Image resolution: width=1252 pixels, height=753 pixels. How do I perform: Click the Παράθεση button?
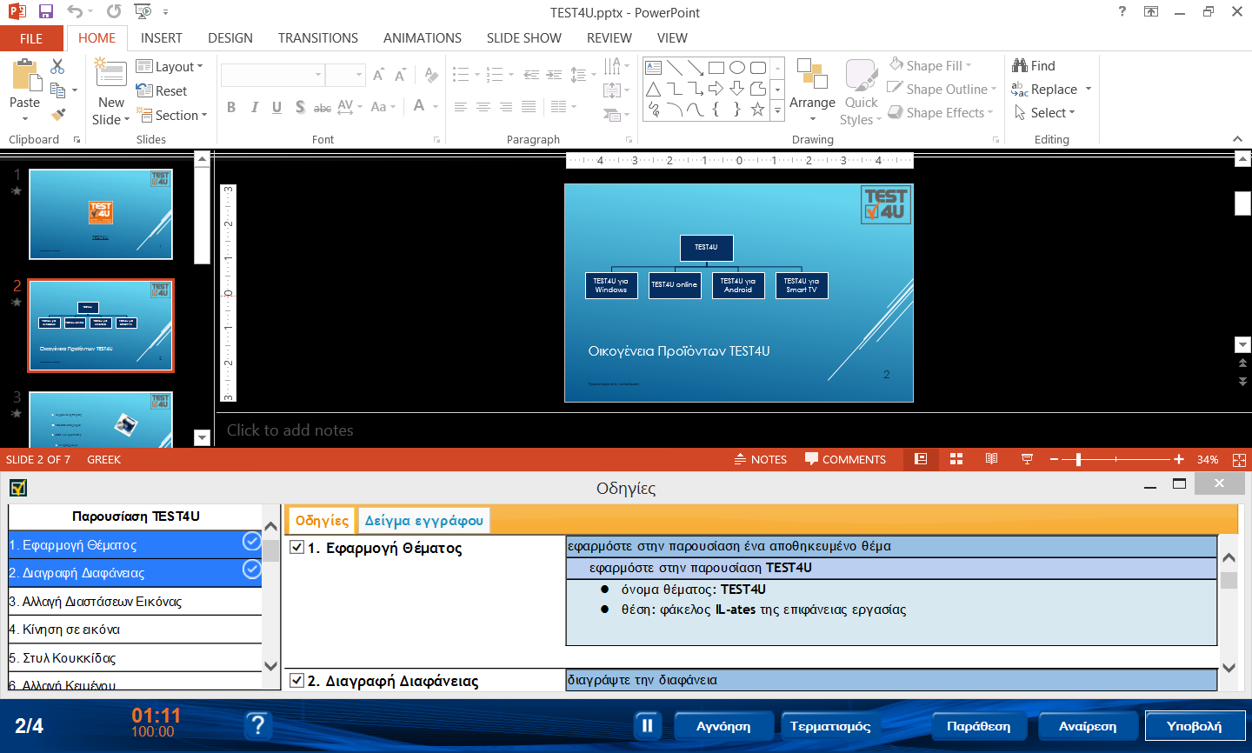pos(979,726)
